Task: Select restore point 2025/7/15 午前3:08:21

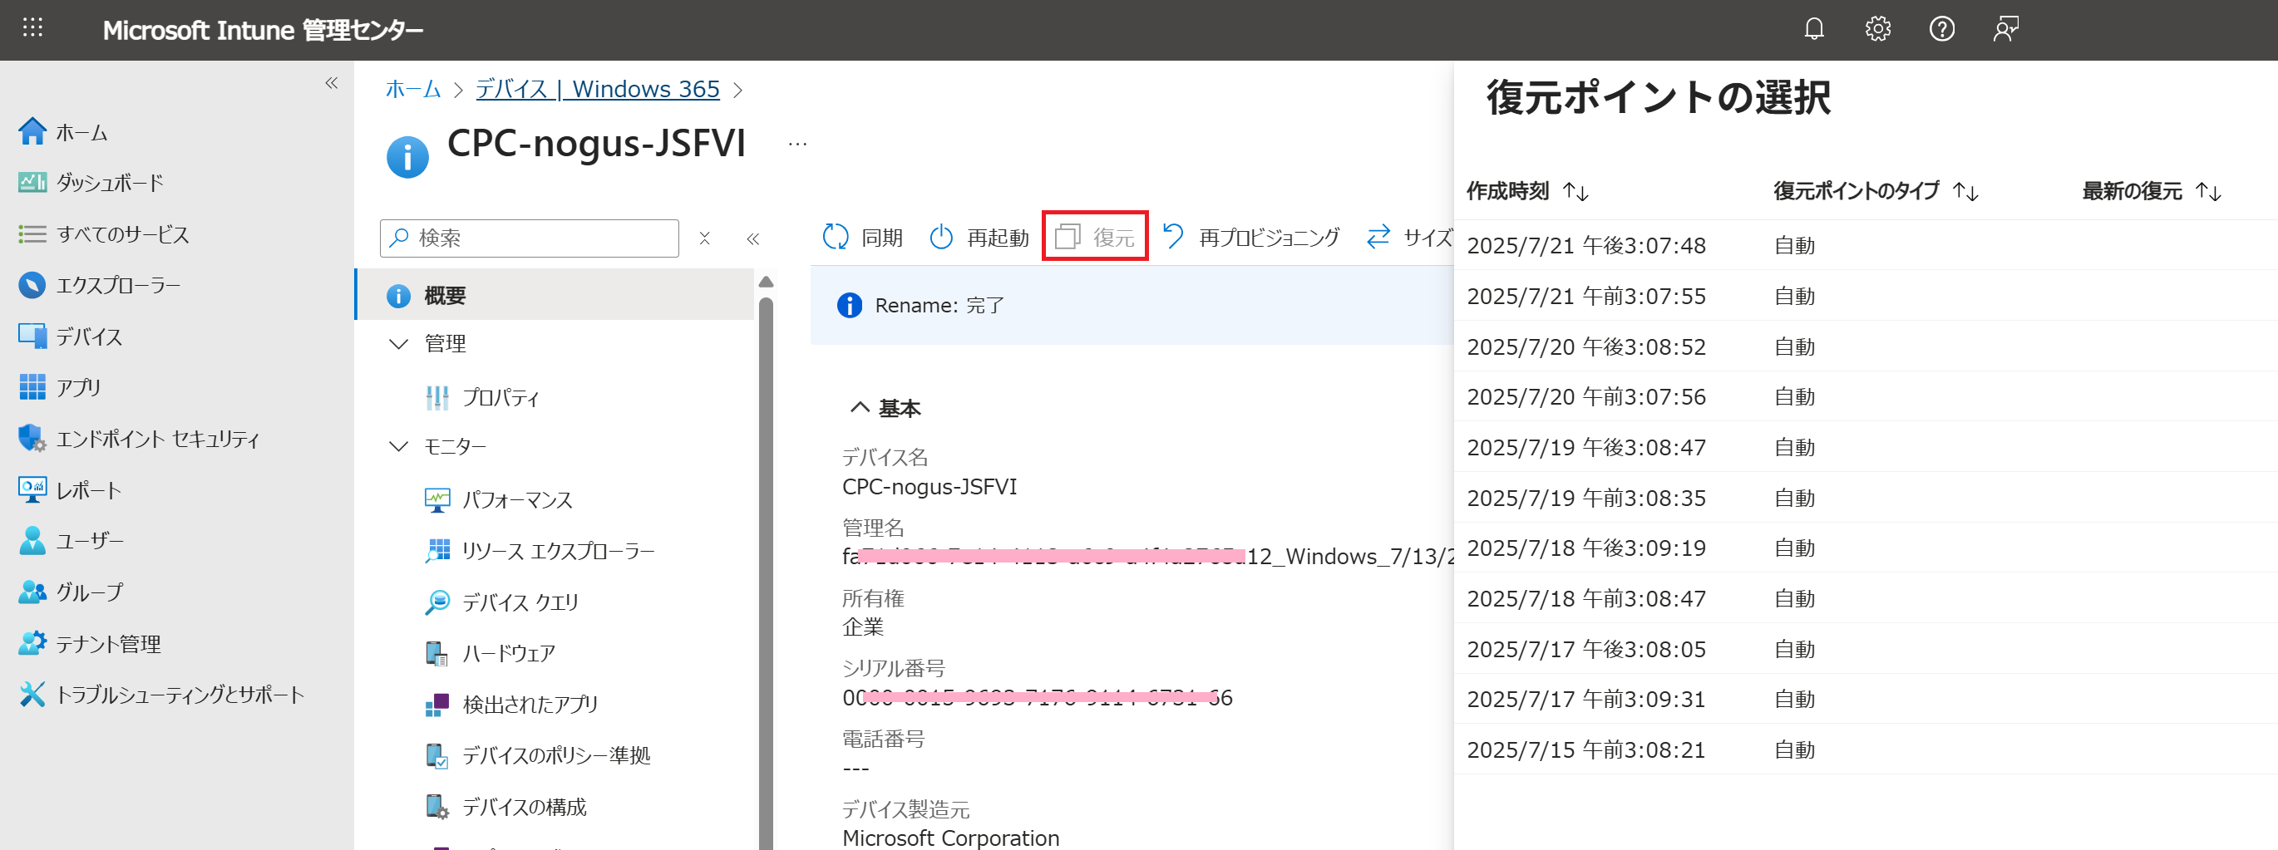Action: pos(1866,749)
